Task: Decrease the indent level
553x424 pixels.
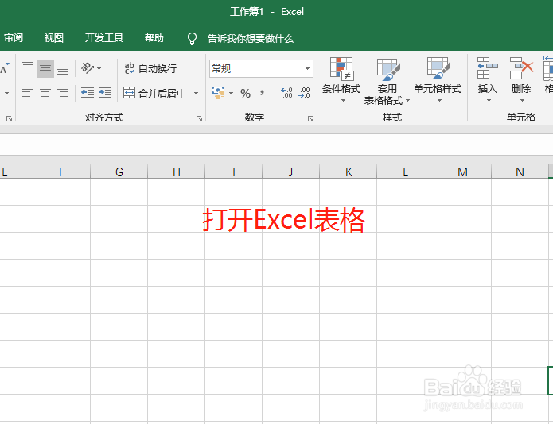Action: point(87,93)
